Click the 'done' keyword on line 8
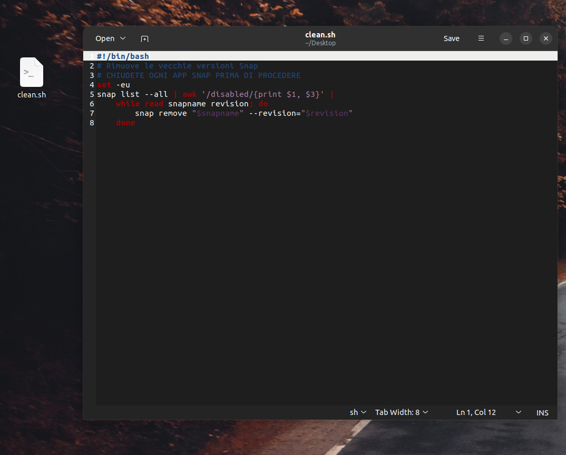Viewport: 566px width, 455px height. pos(125,123)
